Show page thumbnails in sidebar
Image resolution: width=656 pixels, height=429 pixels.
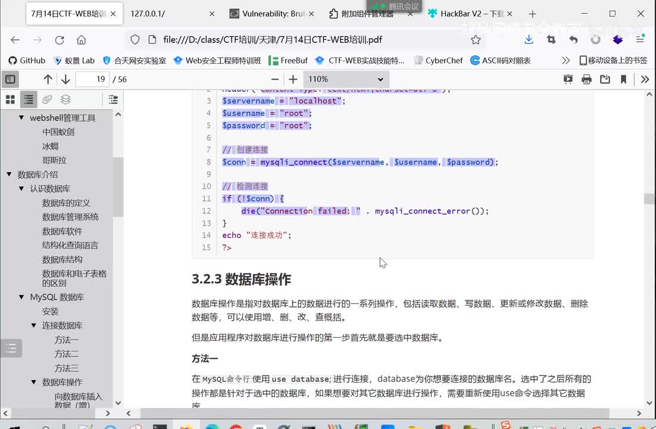click(11, 100)
